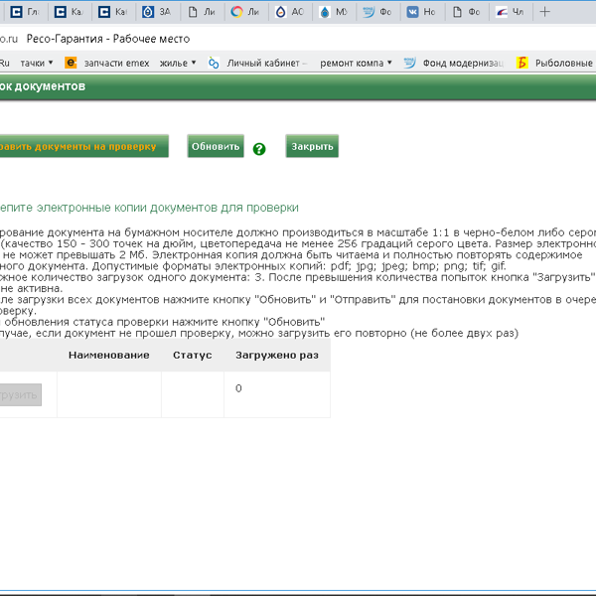
Task: Open the blank-page 'Фо' tab
Action: pyautogui.click(x=466, y=12)
